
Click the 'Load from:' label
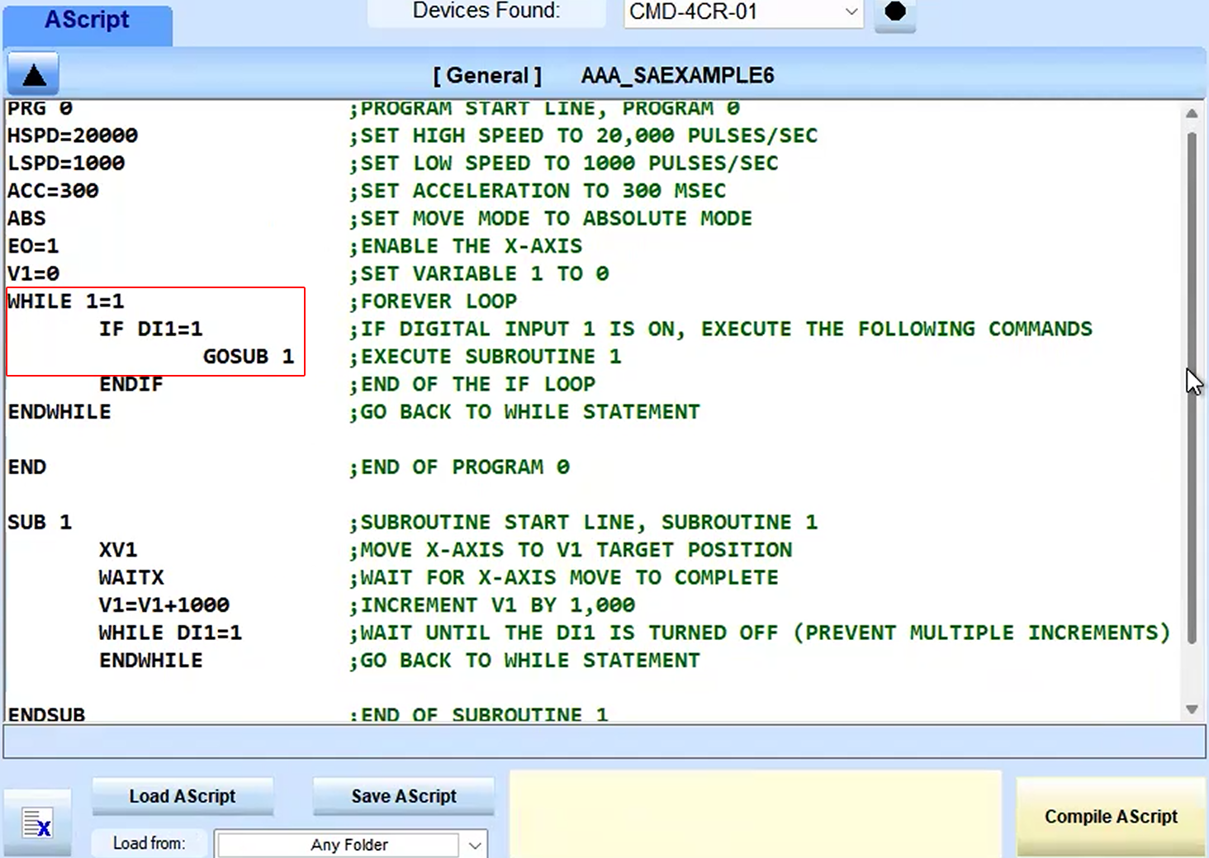149,843
